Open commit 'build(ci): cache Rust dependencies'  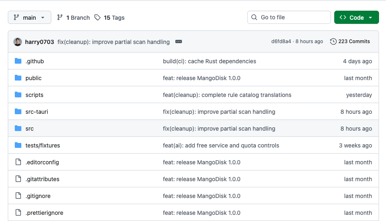pos(209,61)
